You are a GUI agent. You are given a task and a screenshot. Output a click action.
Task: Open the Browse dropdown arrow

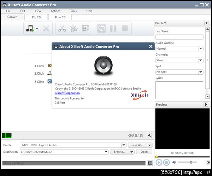point(131,152)
